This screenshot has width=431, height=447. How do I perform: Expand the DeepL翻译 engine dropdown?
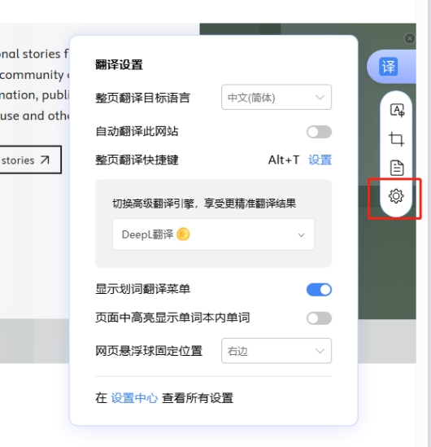pyautogui.click(x=213, y=234)
